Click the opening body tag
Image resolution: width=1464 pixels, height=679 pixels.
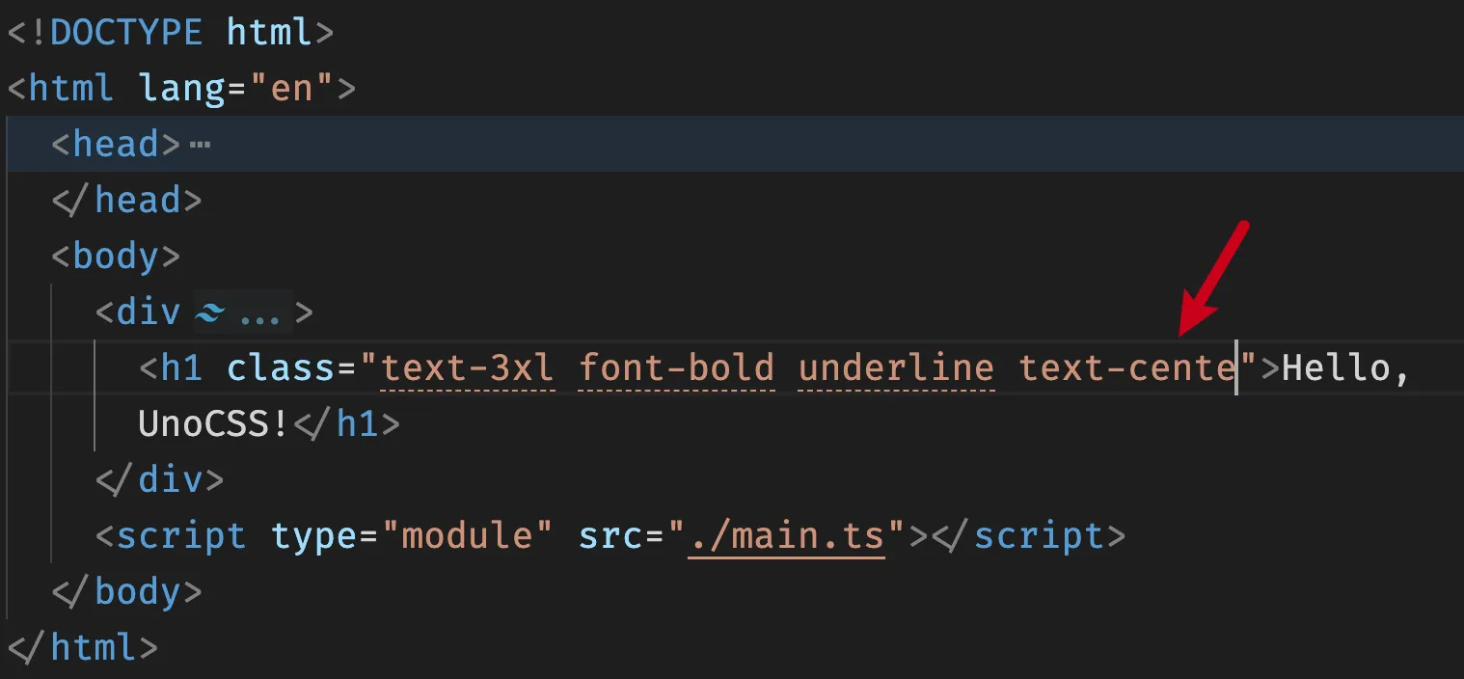click(116, 257)
